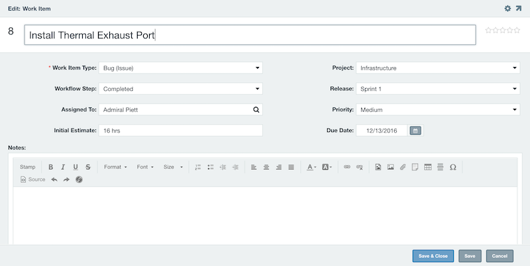Toggle bold formatting in Notes editor
The height and width of the screenshot is (266, 530).
pos(51,167)
